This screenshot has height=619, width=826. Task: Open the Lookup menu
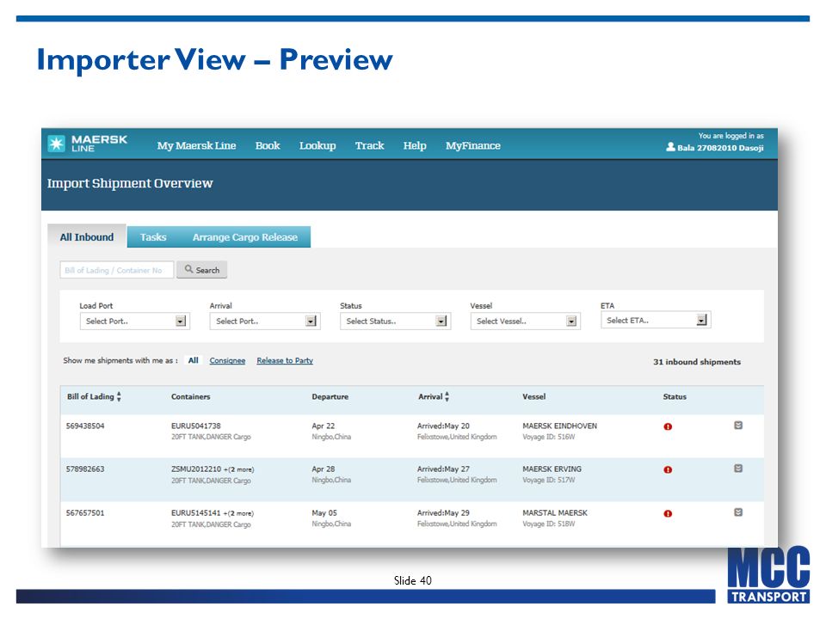[317, 146]
